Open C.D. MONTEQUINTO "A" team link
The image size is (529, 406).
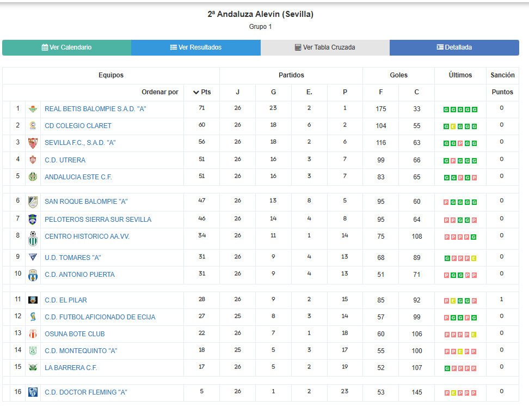coord(81,351)
